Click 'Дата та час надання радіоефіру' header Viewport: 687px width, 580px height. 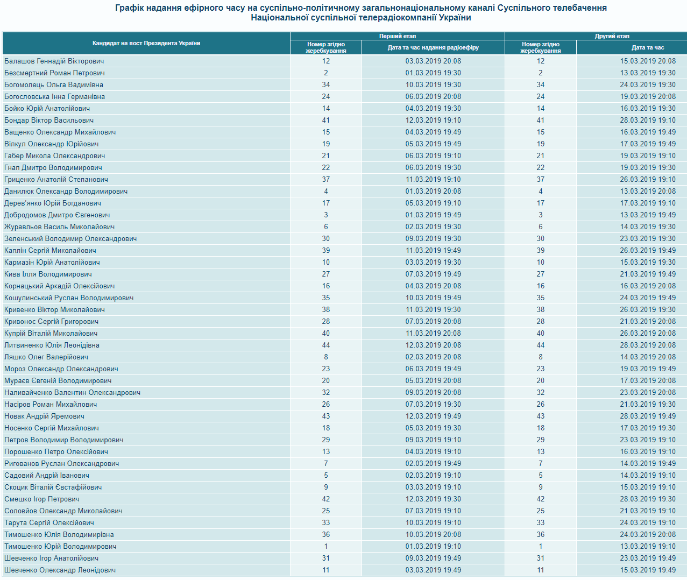pos(433,47)
